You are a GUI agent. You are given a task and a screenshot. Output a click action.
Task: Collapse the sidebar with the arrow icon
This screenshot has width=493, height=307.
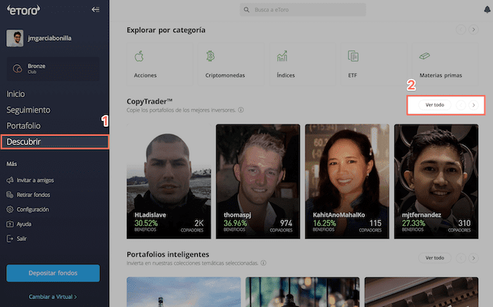coord(95,9)
